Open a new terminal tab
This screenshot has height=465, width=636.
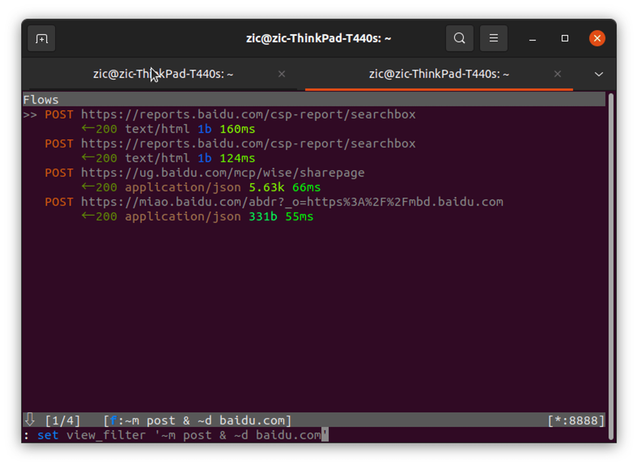pyautogui.click(x=41, y=39)
